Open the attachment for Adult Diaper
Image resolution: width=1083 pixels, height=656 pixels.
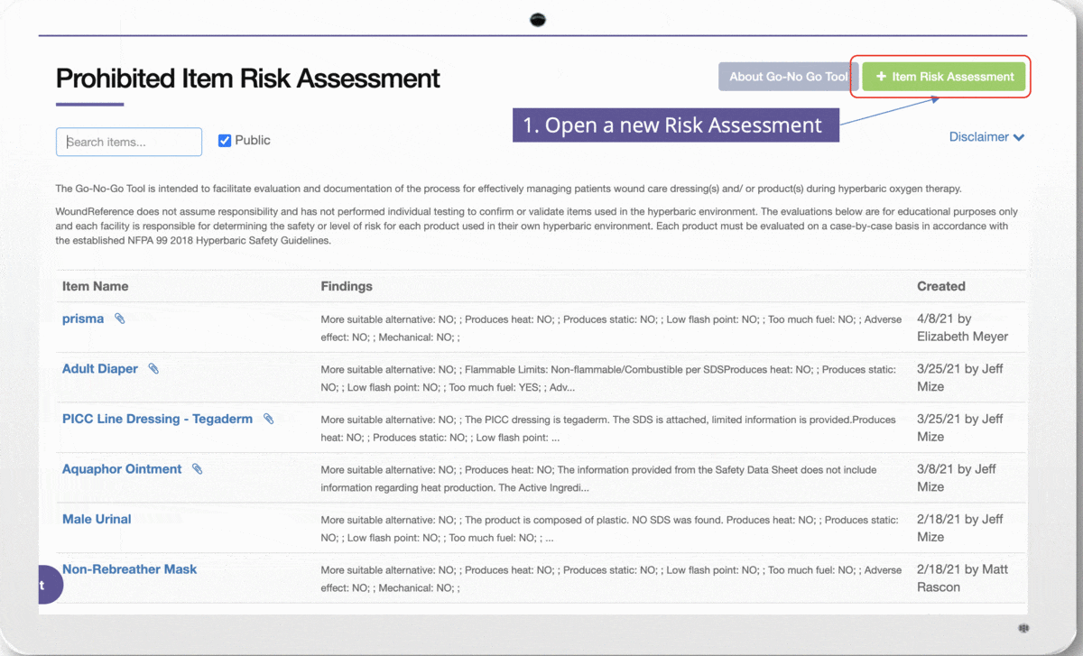tap(153, 368)
